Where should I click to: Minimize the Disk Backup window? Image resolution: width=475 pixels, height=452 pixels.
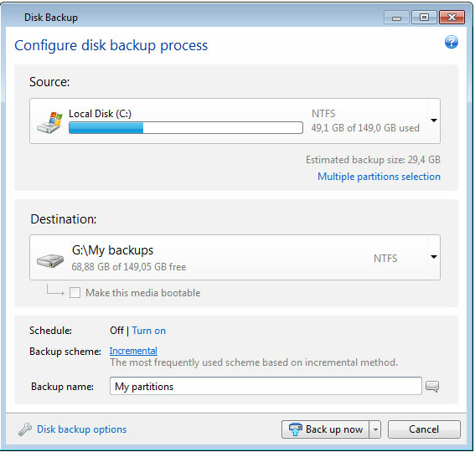tap(396, 18)
